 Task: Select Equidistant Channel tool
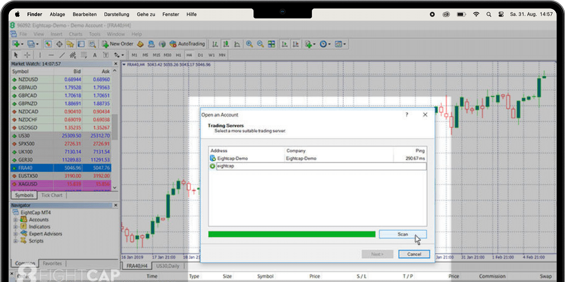click(x=73, y=55)
